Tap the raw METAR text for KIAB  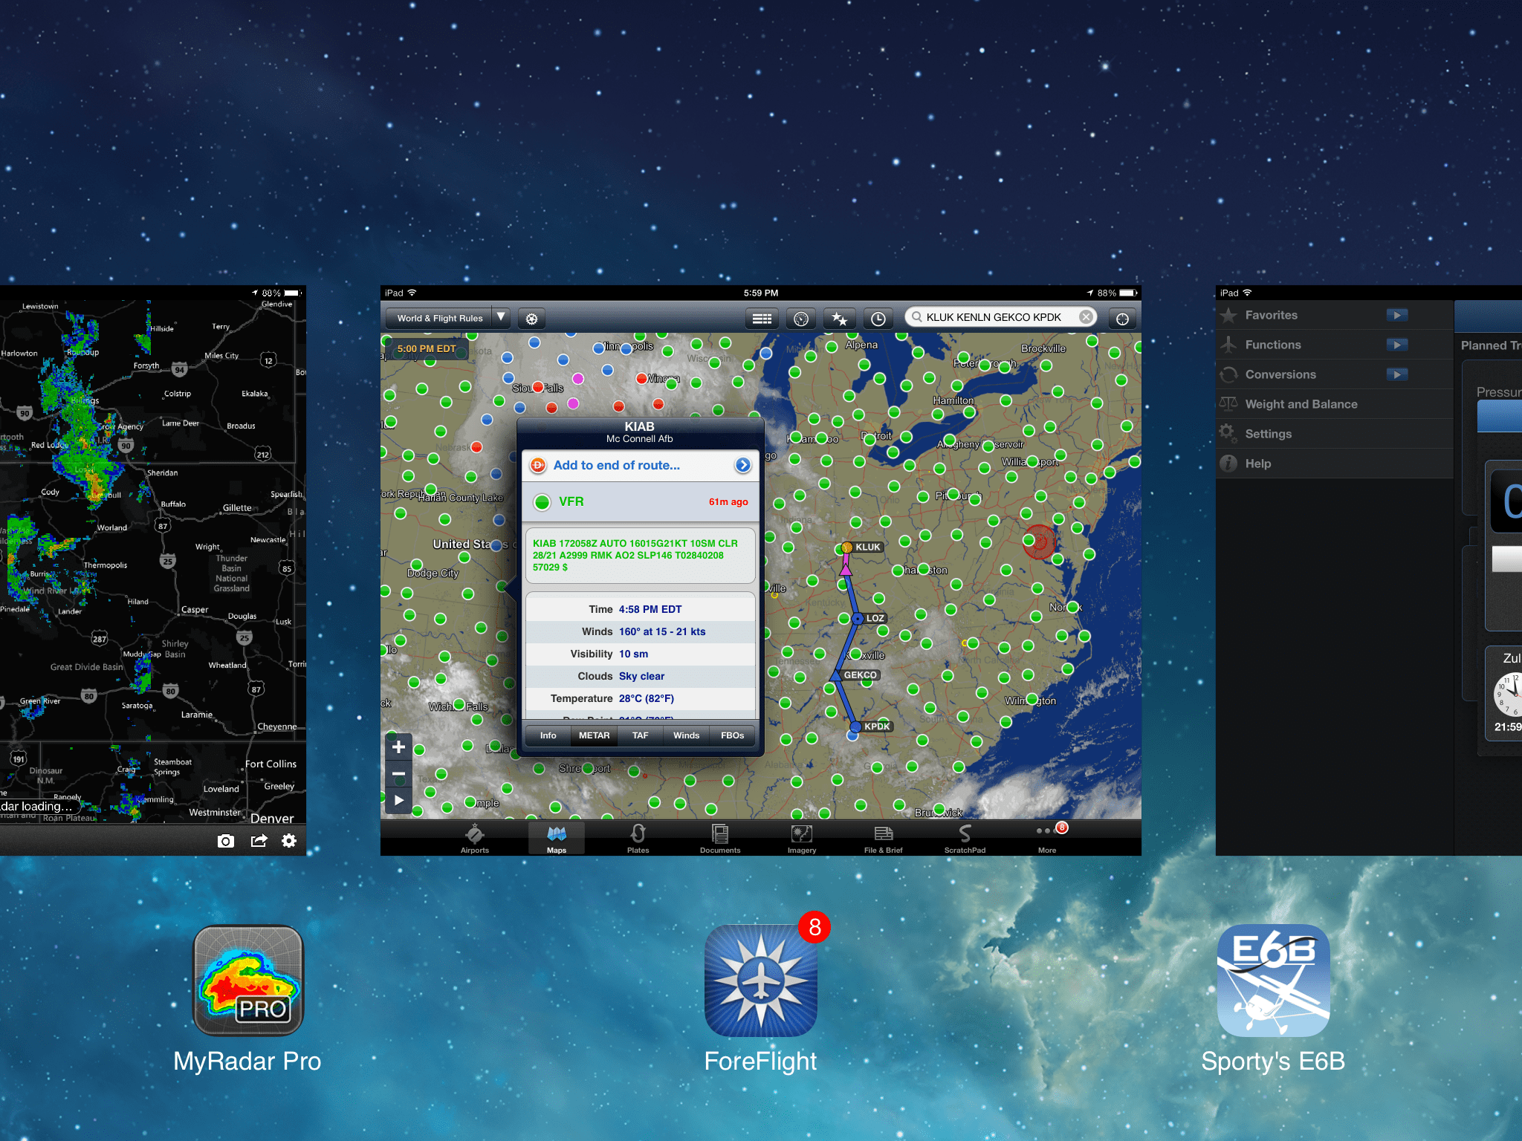(x=640, y=555)
